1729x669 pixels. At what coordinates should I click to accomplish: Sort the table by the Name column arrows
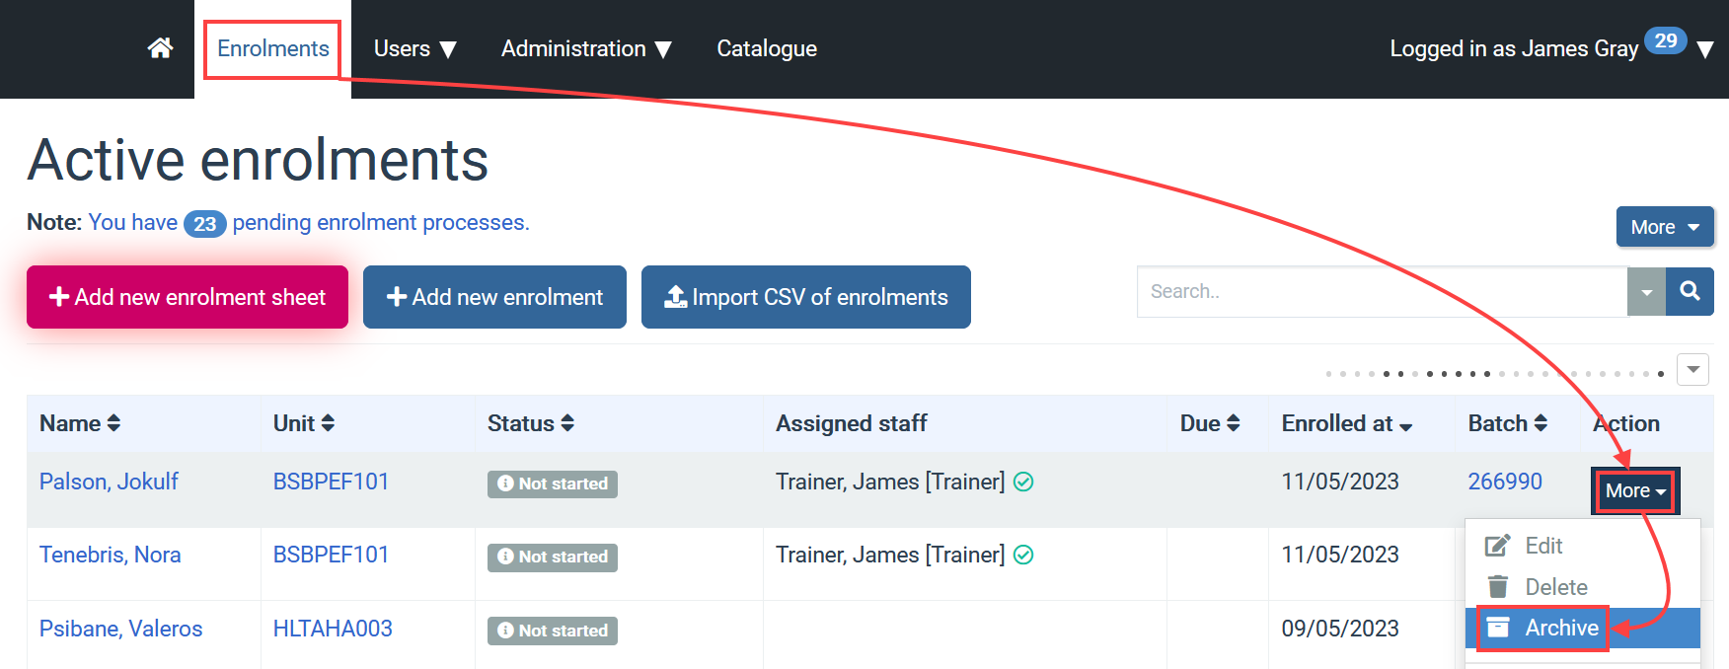tap(113, 422)
